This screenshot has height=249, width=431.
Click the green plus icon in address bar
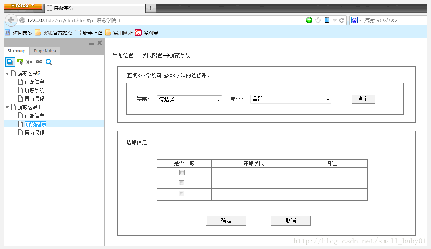click(x=309, y=20)
